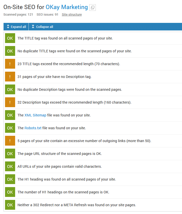Click warning badge for 23 TITLE tags row
This screenshot has height=214, width=182.
click(x=10, y=64)
